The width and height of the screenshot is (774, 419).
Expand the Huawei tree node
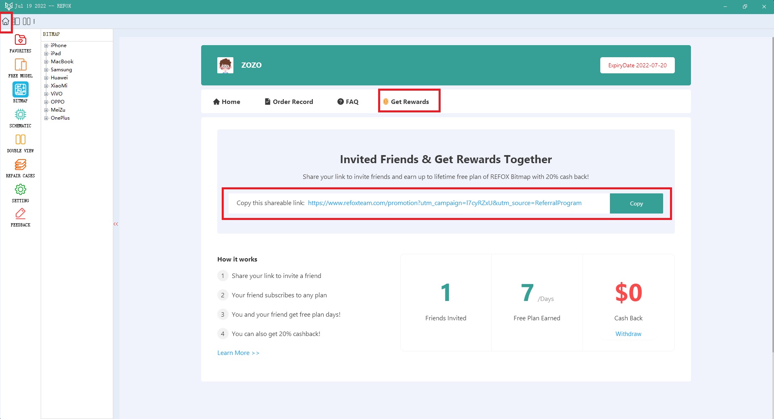pos(46,78)
